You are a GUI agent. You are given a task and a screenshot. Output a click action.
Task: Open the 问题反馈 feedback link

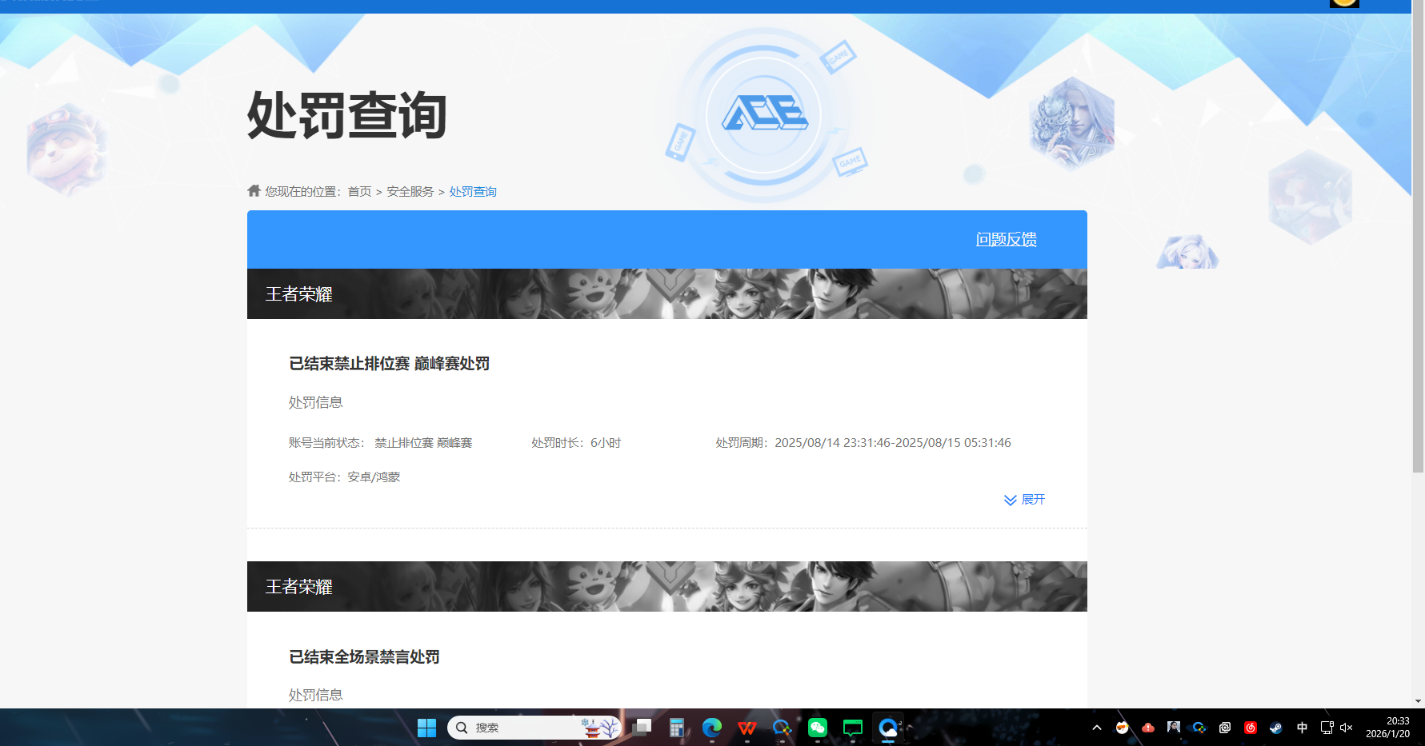1005,239
